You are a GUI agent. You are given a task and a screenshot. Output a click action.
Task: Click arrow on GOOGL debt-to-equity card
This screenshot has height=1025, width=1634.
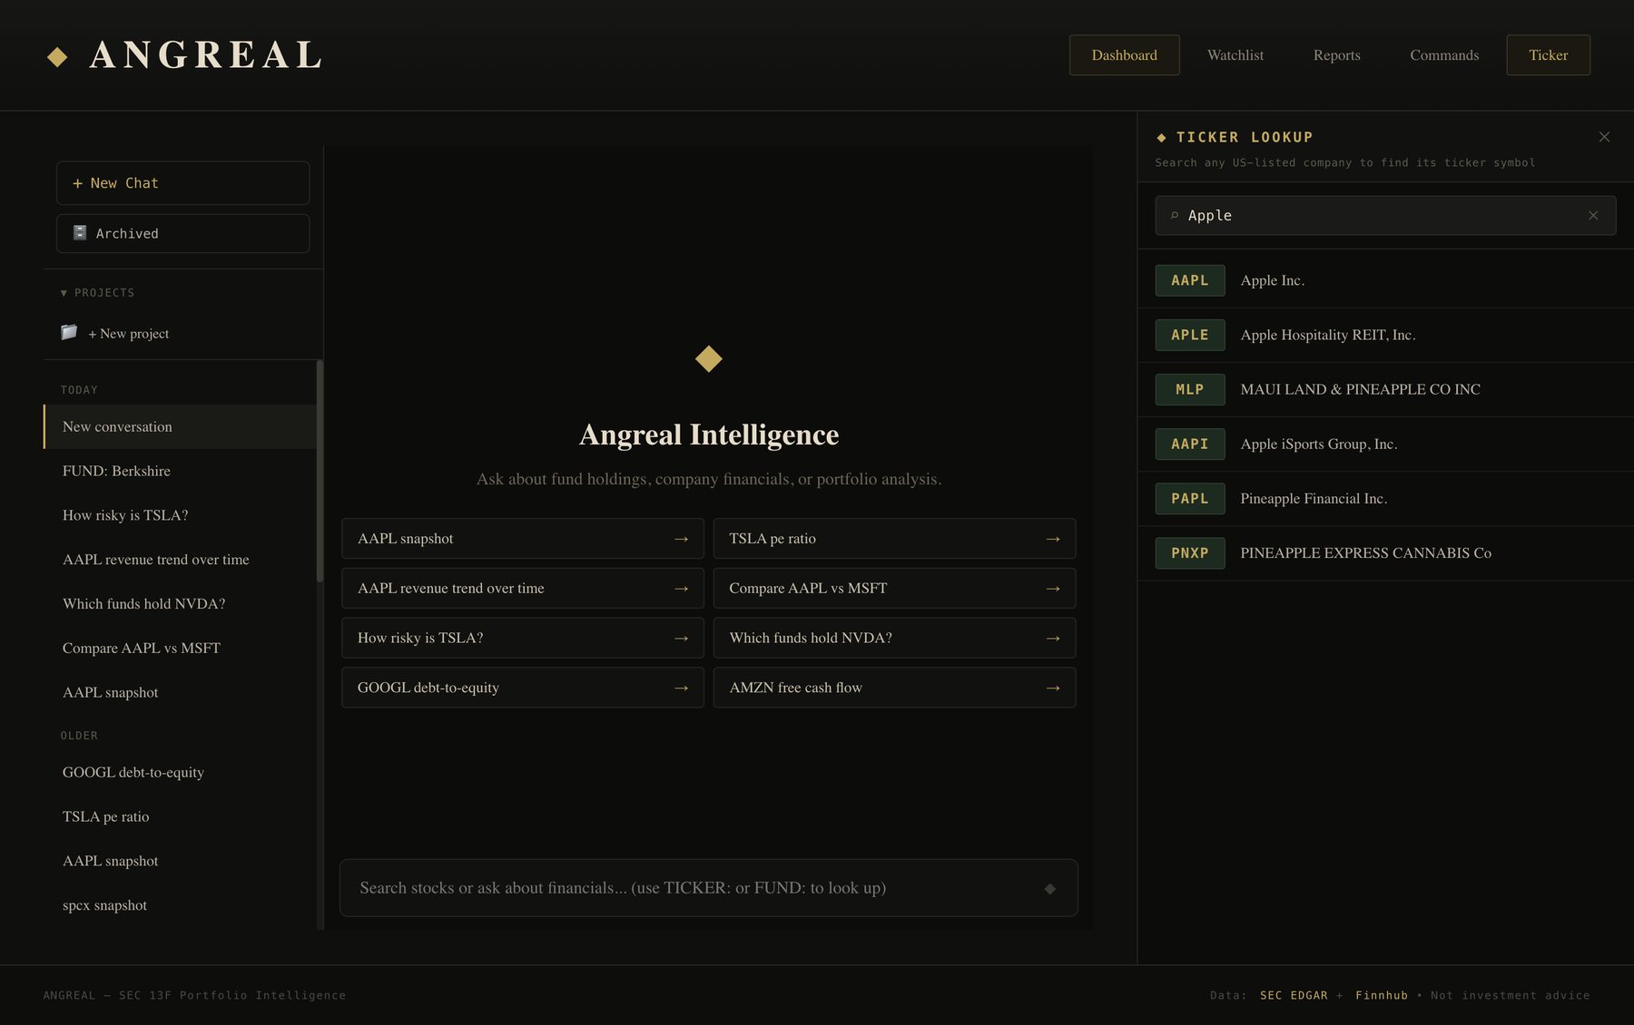tap(681, 688)
